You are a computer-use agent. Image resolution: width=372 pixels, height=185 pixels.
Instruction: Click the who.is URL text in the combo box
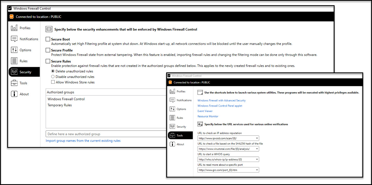click(220, 159)
